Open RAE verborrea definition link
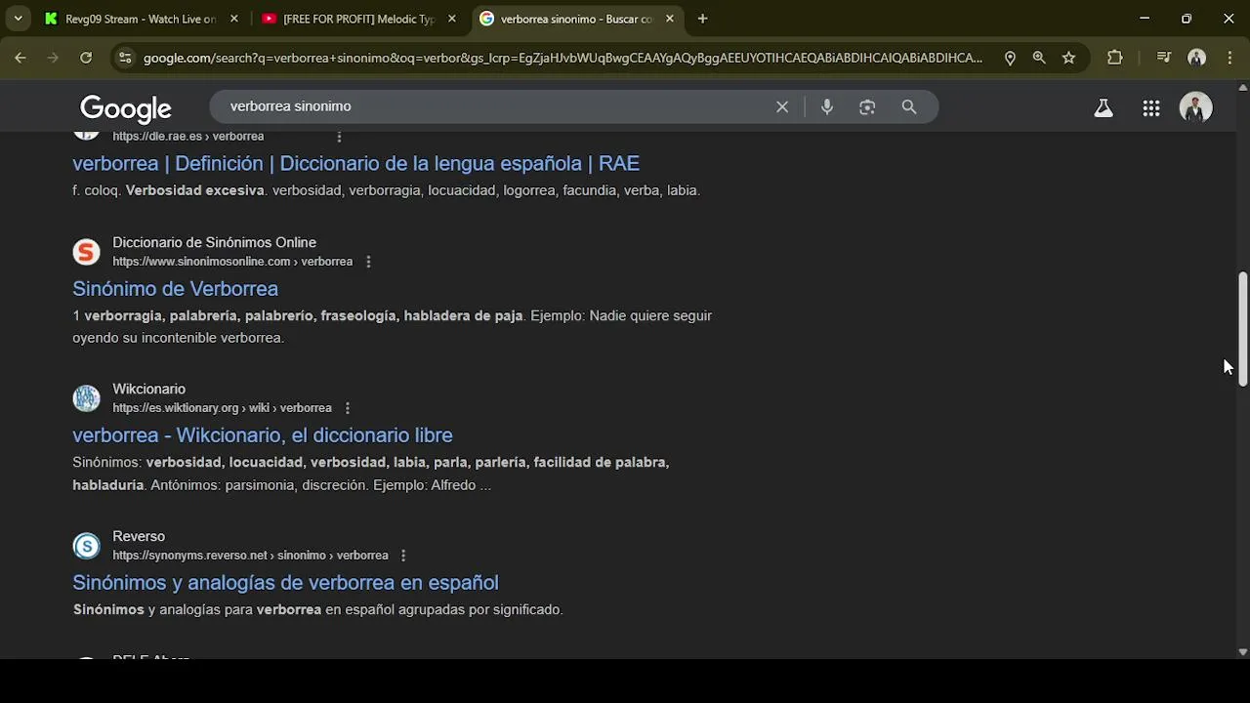This screenshot has width=1250, height=703. click(355, 163)
